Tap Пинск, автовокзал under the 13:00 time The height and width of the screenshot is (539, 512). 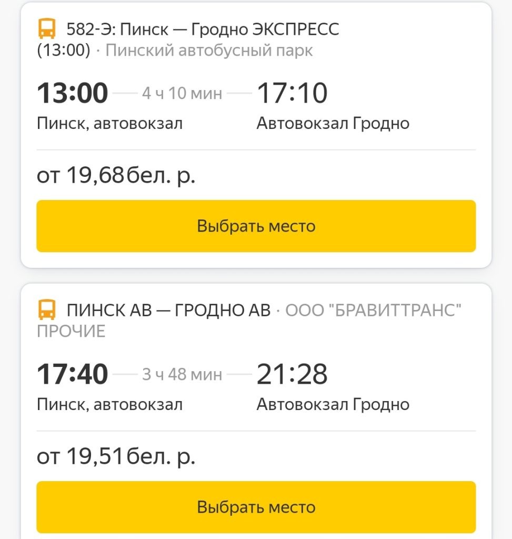tap(109, 124)
